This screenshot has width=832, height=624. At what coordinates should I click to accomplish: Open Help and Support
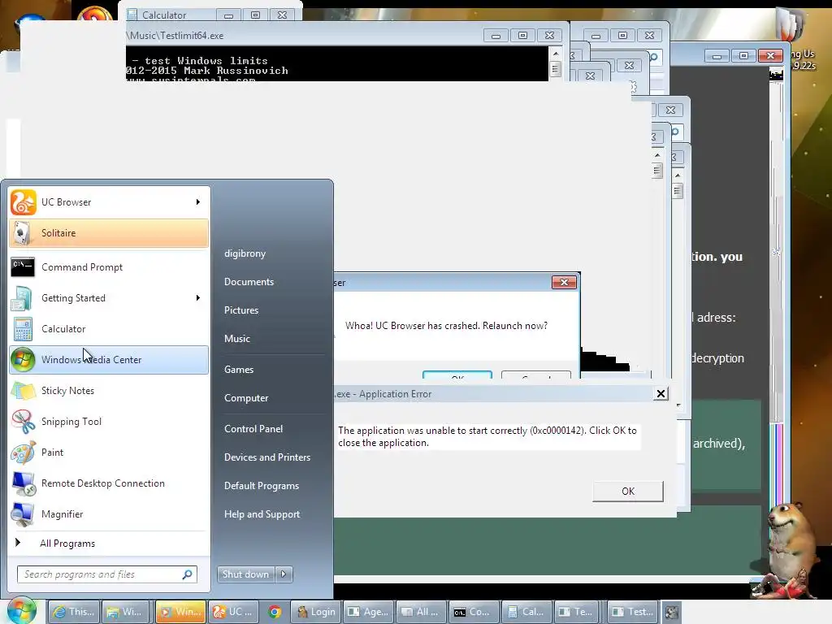(262, 514)
